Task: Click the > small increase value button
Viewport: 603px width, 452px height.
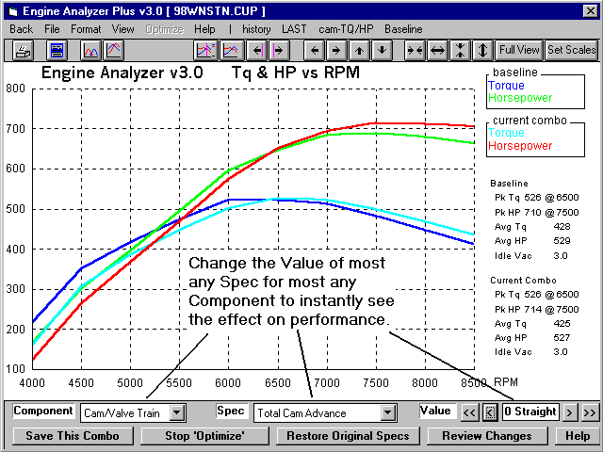Action: point(569,412)
